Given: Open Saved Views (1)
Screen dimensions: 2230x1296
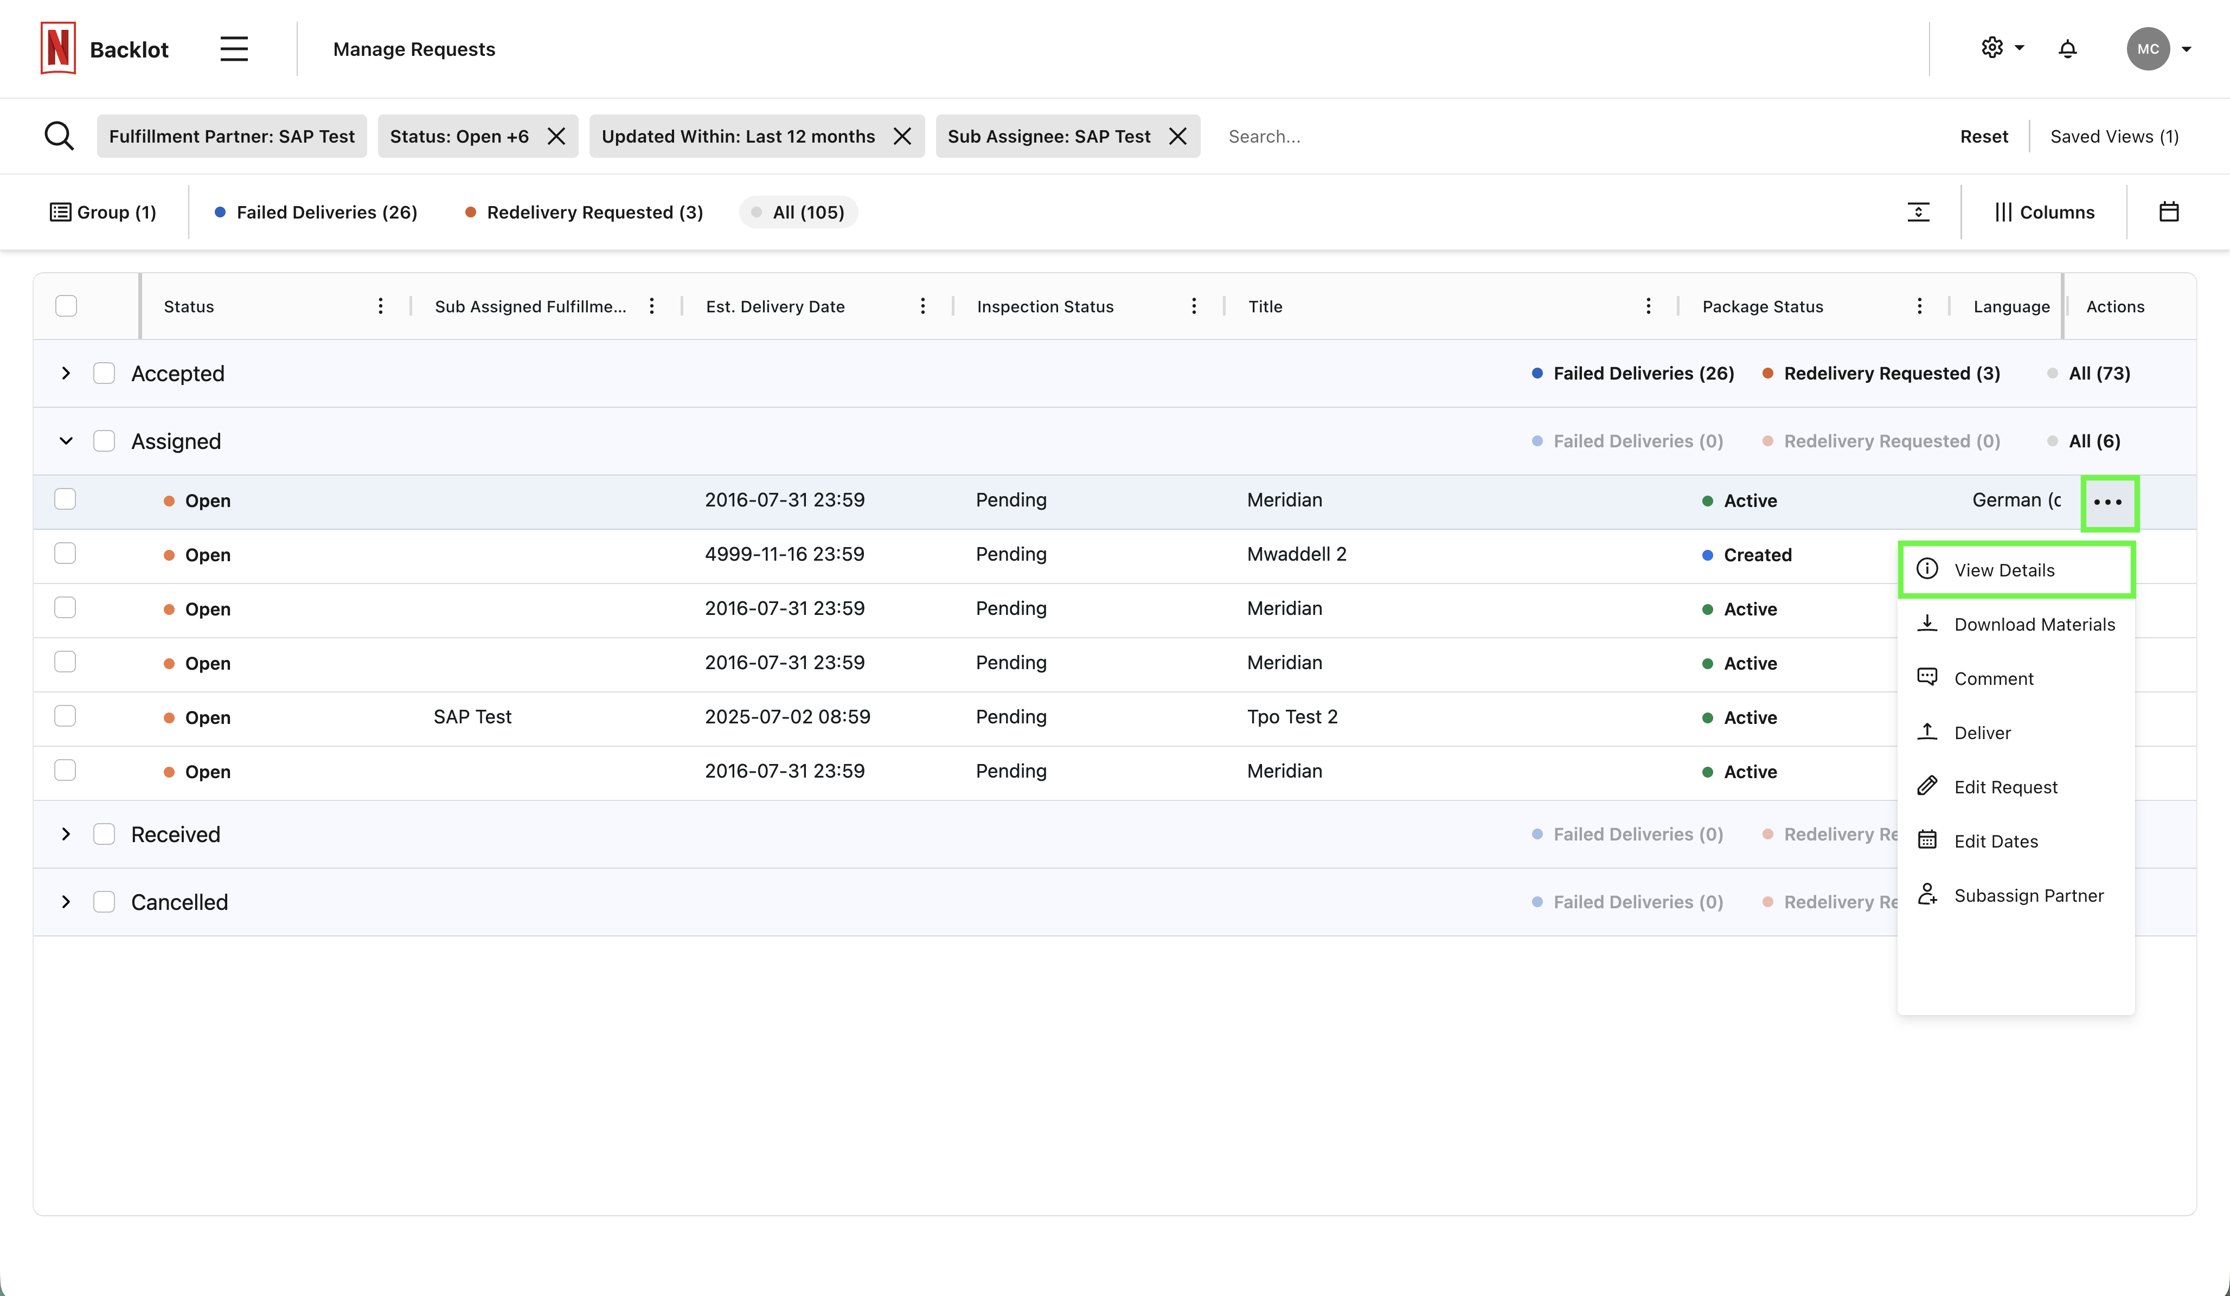Looking at the screenshot, I should point(2114,136).
